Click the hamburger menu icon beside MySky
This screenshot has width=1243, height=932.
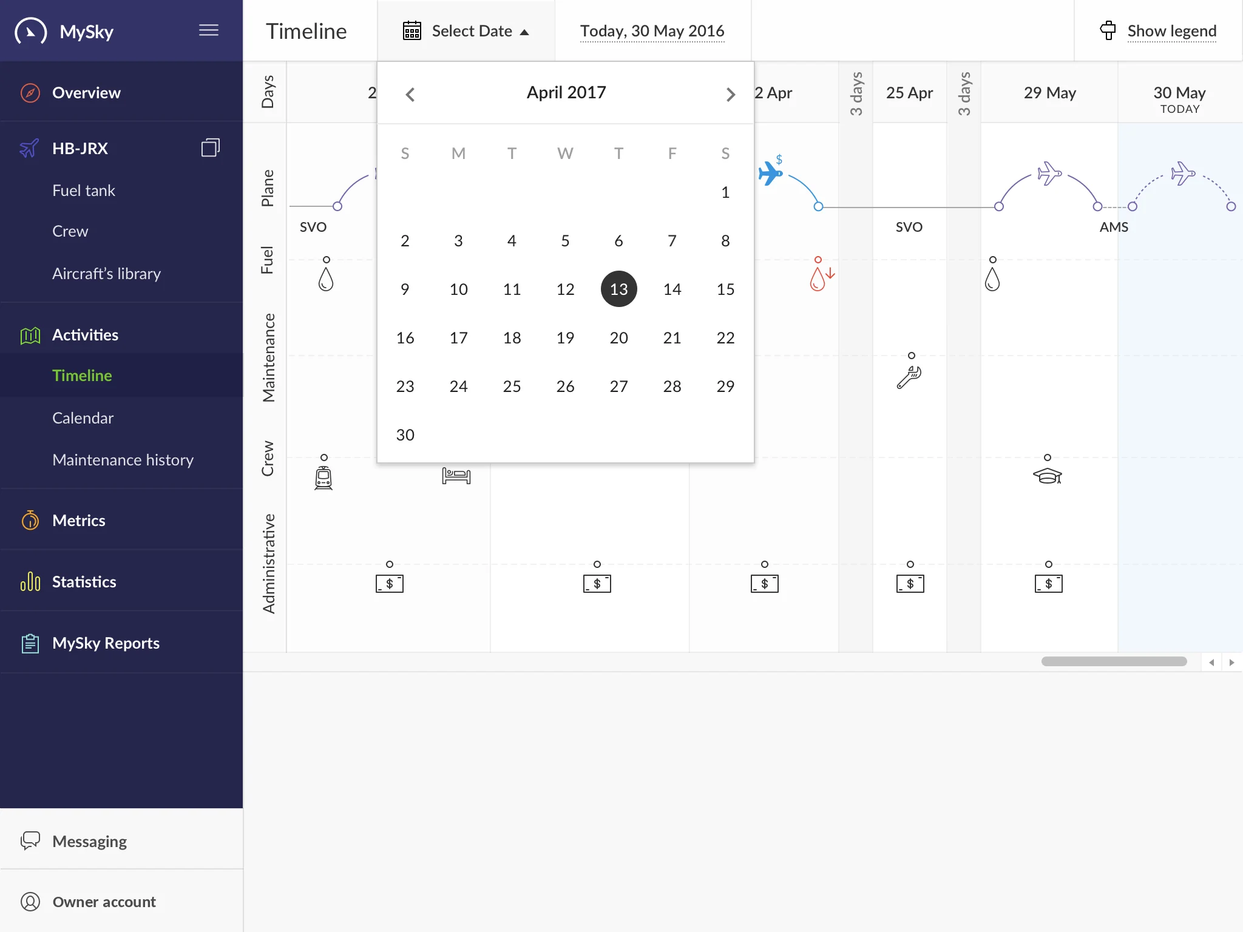[208, 30]
